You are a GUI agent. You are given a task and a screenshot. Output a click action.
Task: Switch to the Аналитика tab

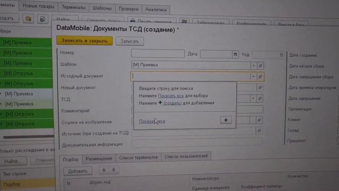156,10
